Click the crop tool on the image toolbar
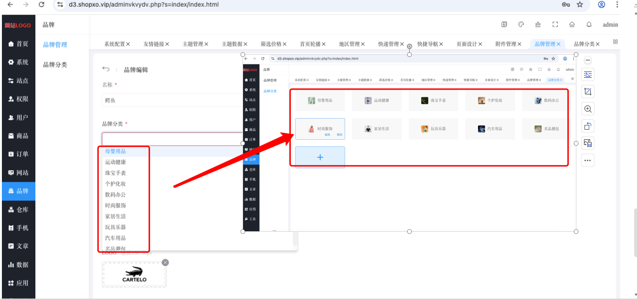637x299 pixels. coord(588,92)
